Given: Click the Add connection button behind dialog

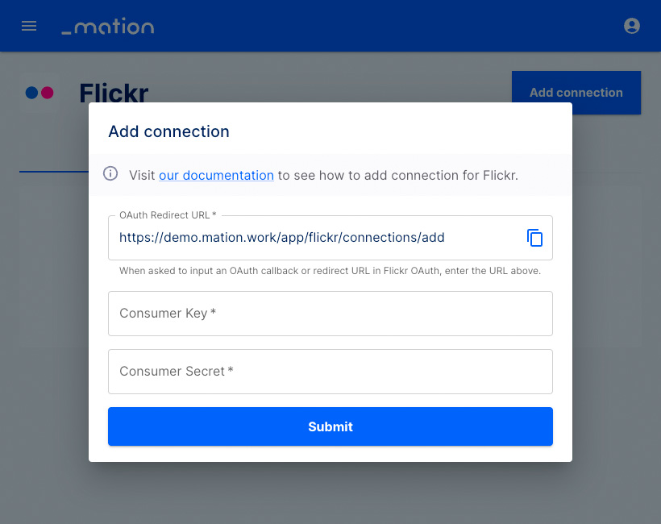Looking at the screenshot, I should coord(576,87).
